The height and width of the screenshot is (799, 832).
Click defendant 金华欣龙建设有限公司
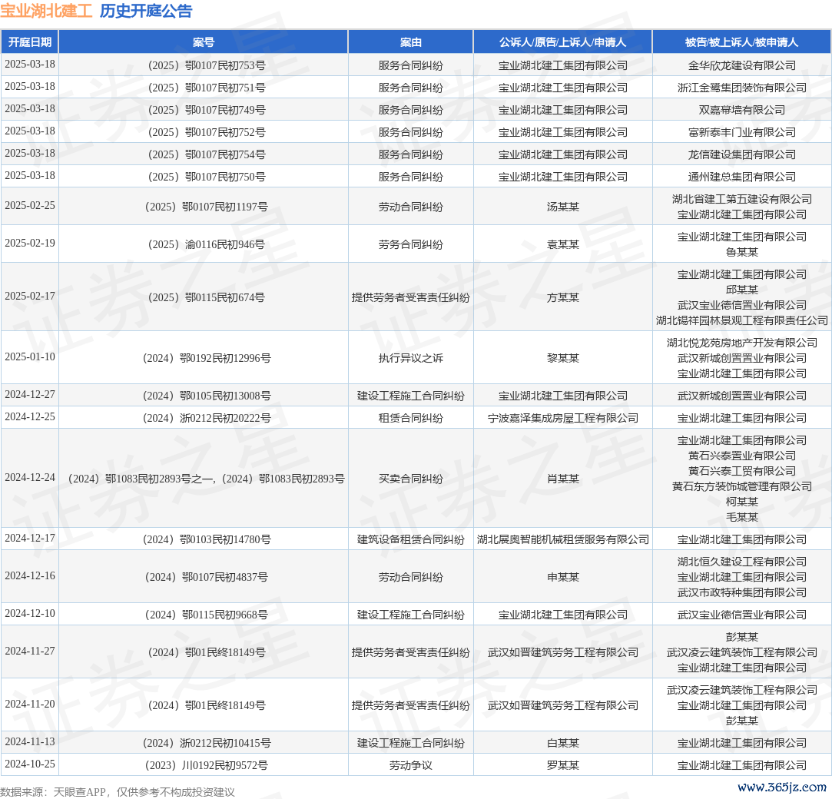(x=742, y=65)
